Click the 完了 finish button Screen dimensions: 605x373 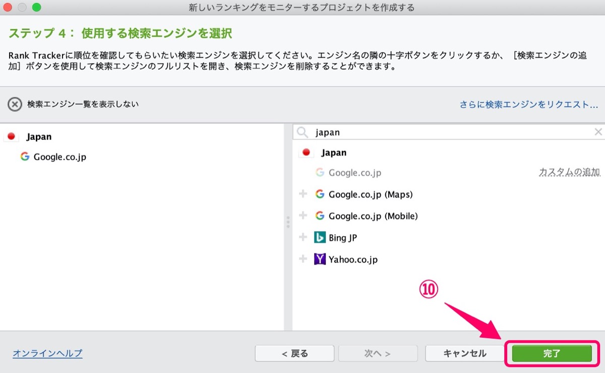coord(552,353)
